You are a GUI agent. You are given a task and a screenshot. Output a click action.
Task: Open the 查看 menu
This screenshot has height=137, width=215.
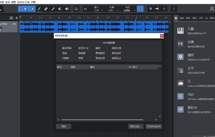(13, 2)
